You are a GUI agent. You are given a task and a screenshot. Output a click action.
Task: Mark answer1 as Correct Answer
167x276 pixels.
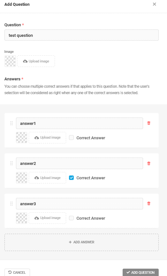71,138
